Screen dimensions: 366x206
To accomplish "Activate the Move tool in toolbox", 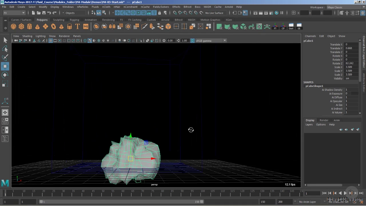I will point(5,66).
